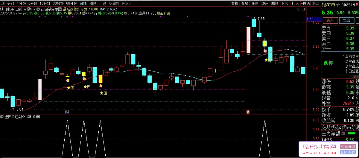Switch to 分时 chart period
Screen dimensions: 359x158
click(x=11, y=4)
